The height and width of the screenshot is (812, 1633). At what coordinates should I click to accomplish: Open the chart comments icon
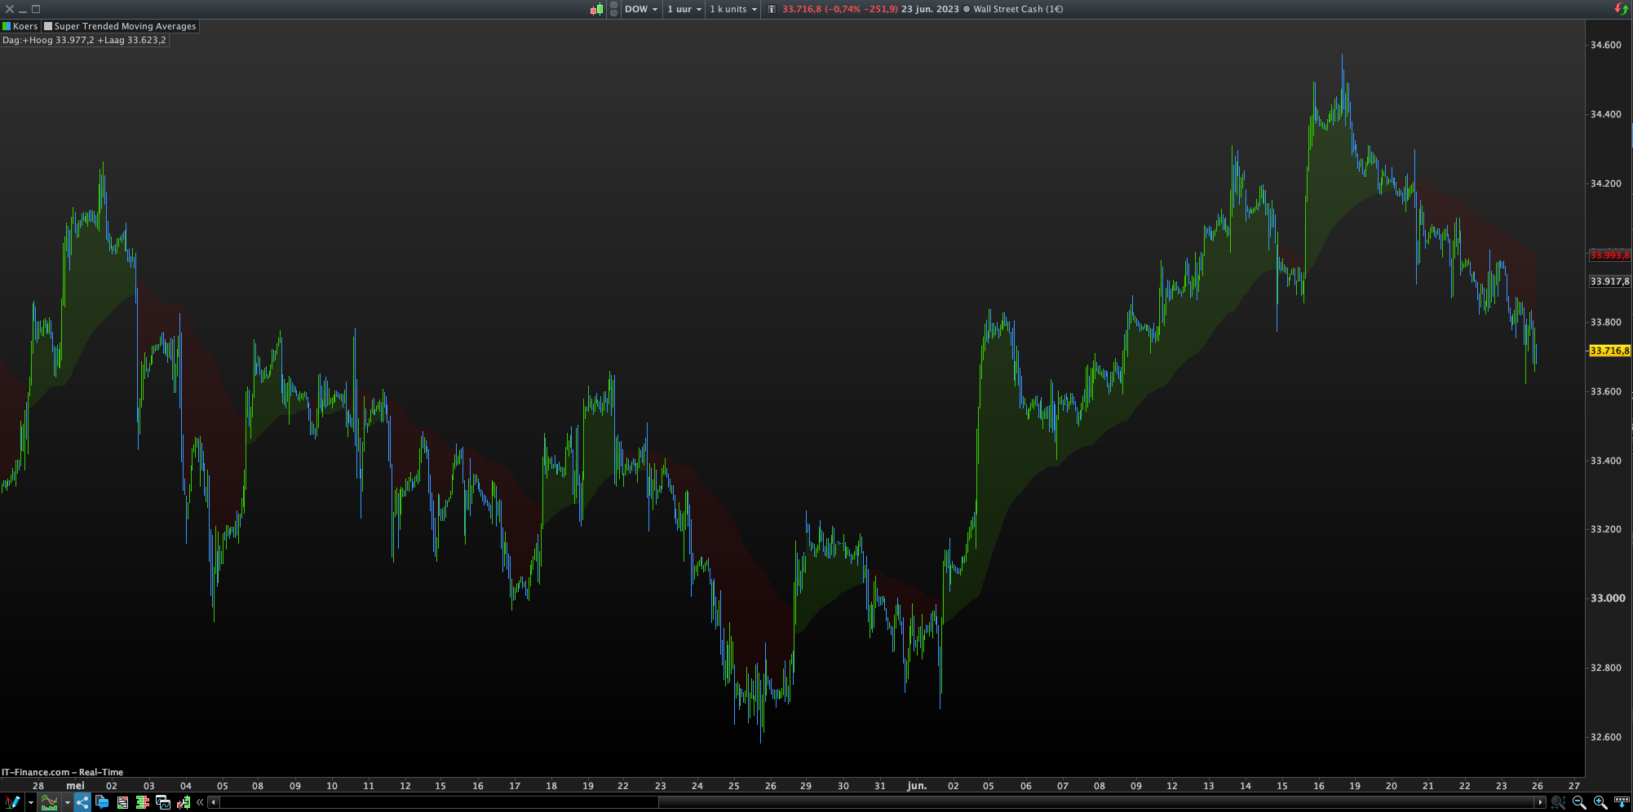(x=102, y=802)
